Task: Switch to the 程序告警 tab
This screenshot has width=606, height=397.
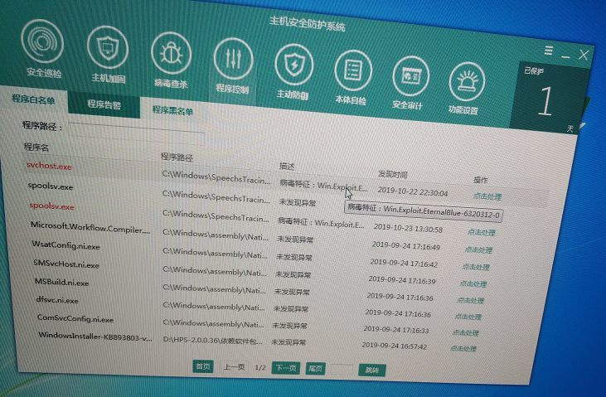Action: 104,104
